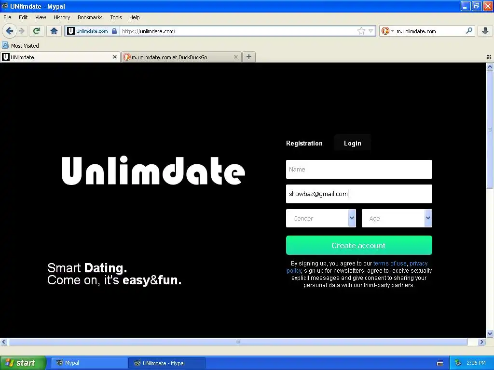
Task: Open the Windows start menu
Action: [x=23, y=363]
